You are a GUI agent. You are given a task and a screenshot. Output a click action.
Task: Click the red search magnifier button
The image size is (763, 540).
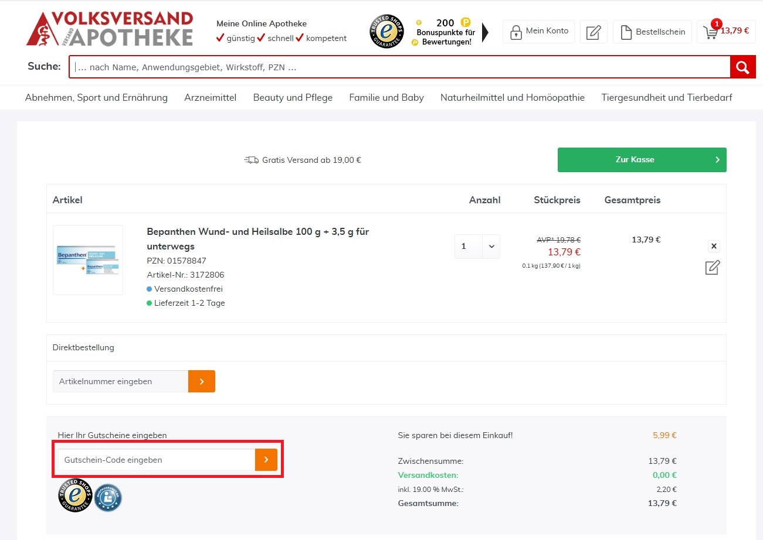click(742, 67)
